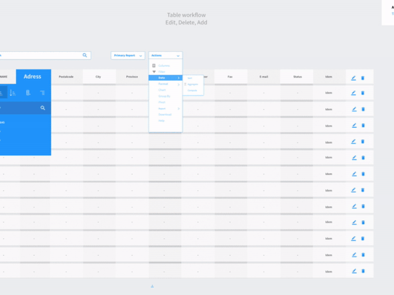Click the trash icon in the bottom table row
This screenshot has width=394, height=295.
click(363, 270)
